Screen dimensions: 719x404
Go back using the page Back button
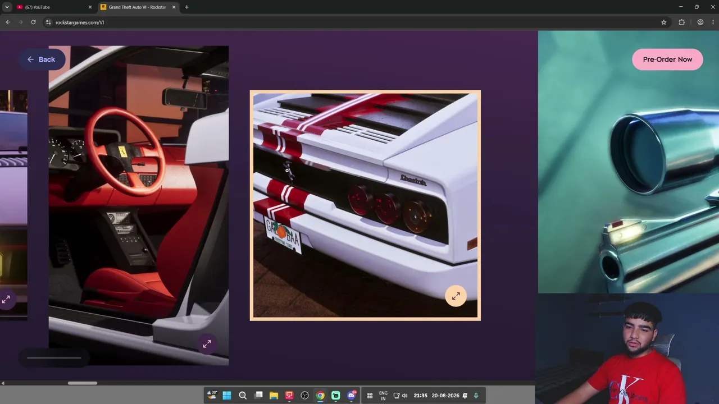(x=41, y=59)
